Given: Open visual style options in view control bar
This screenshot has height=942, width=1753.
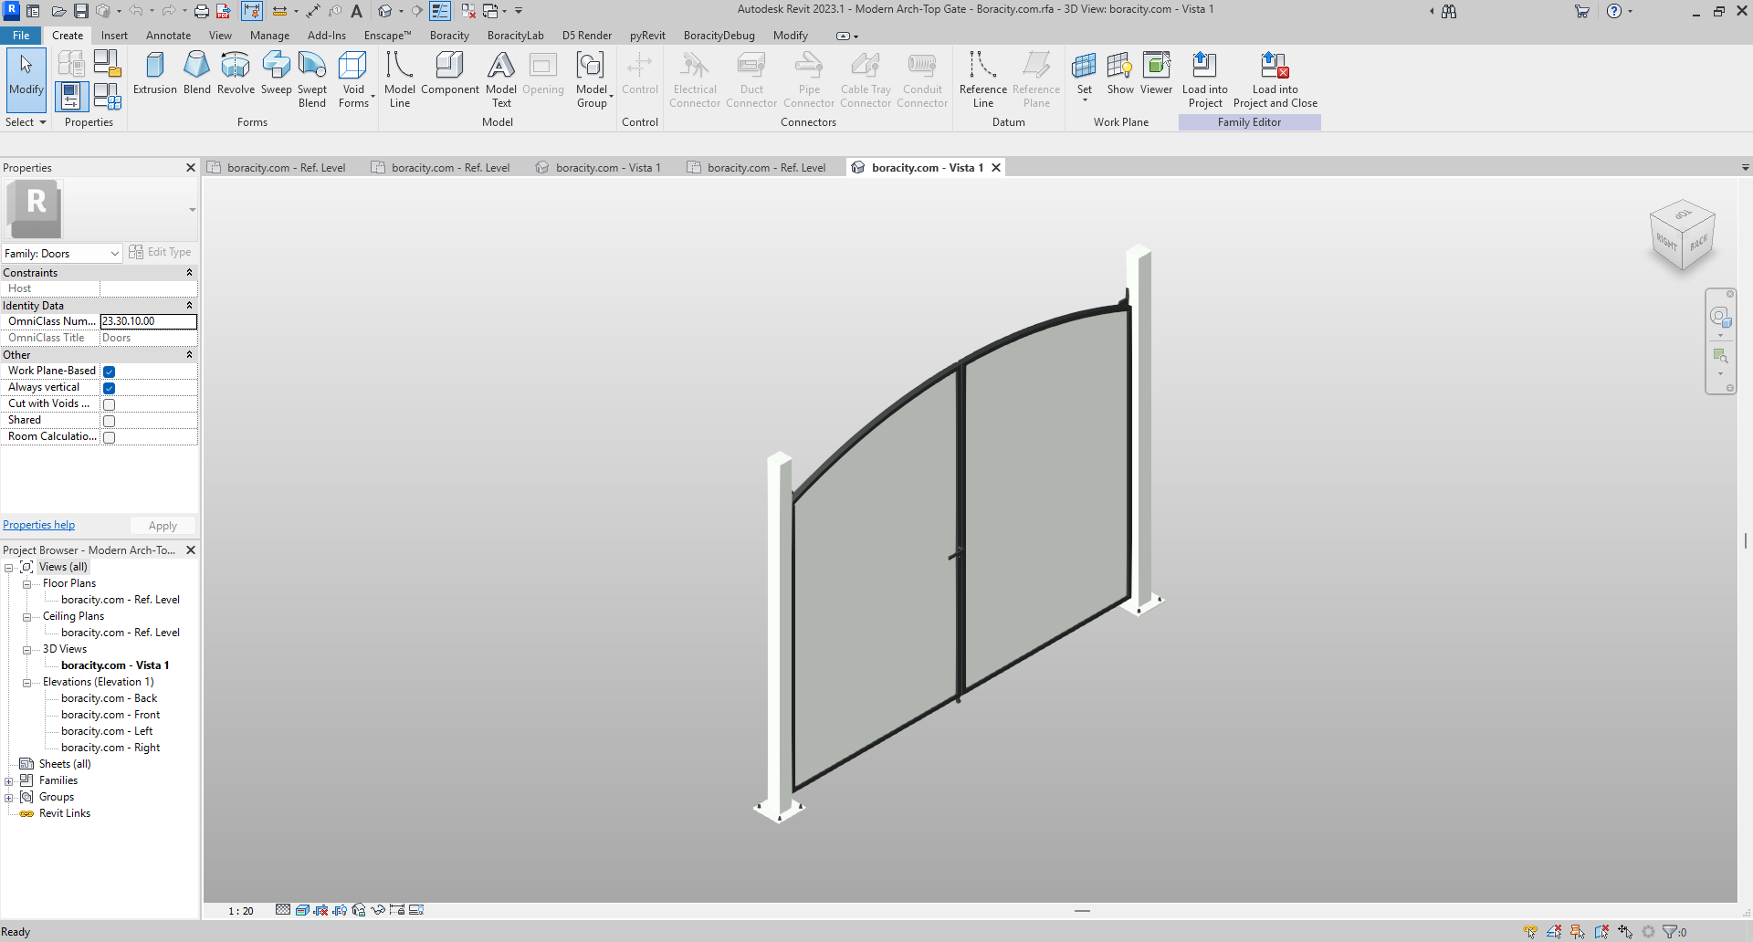Looking at the screenshot, I should [302, 910].
